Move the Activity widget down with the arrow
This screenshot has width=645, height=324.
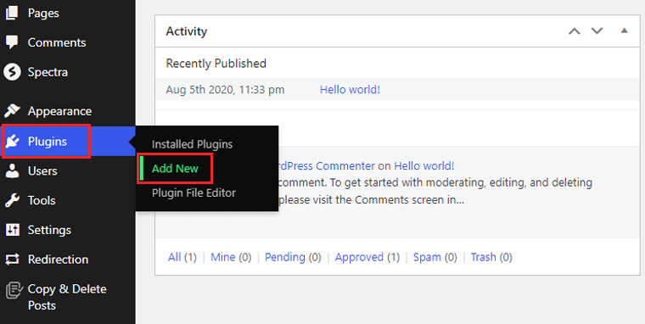[x=597, y=31]
